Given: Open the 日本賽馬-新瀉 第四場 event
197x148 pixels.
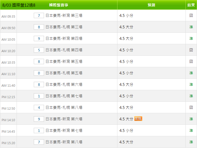Looking at the screenshot, I should (x=64, y=38).
